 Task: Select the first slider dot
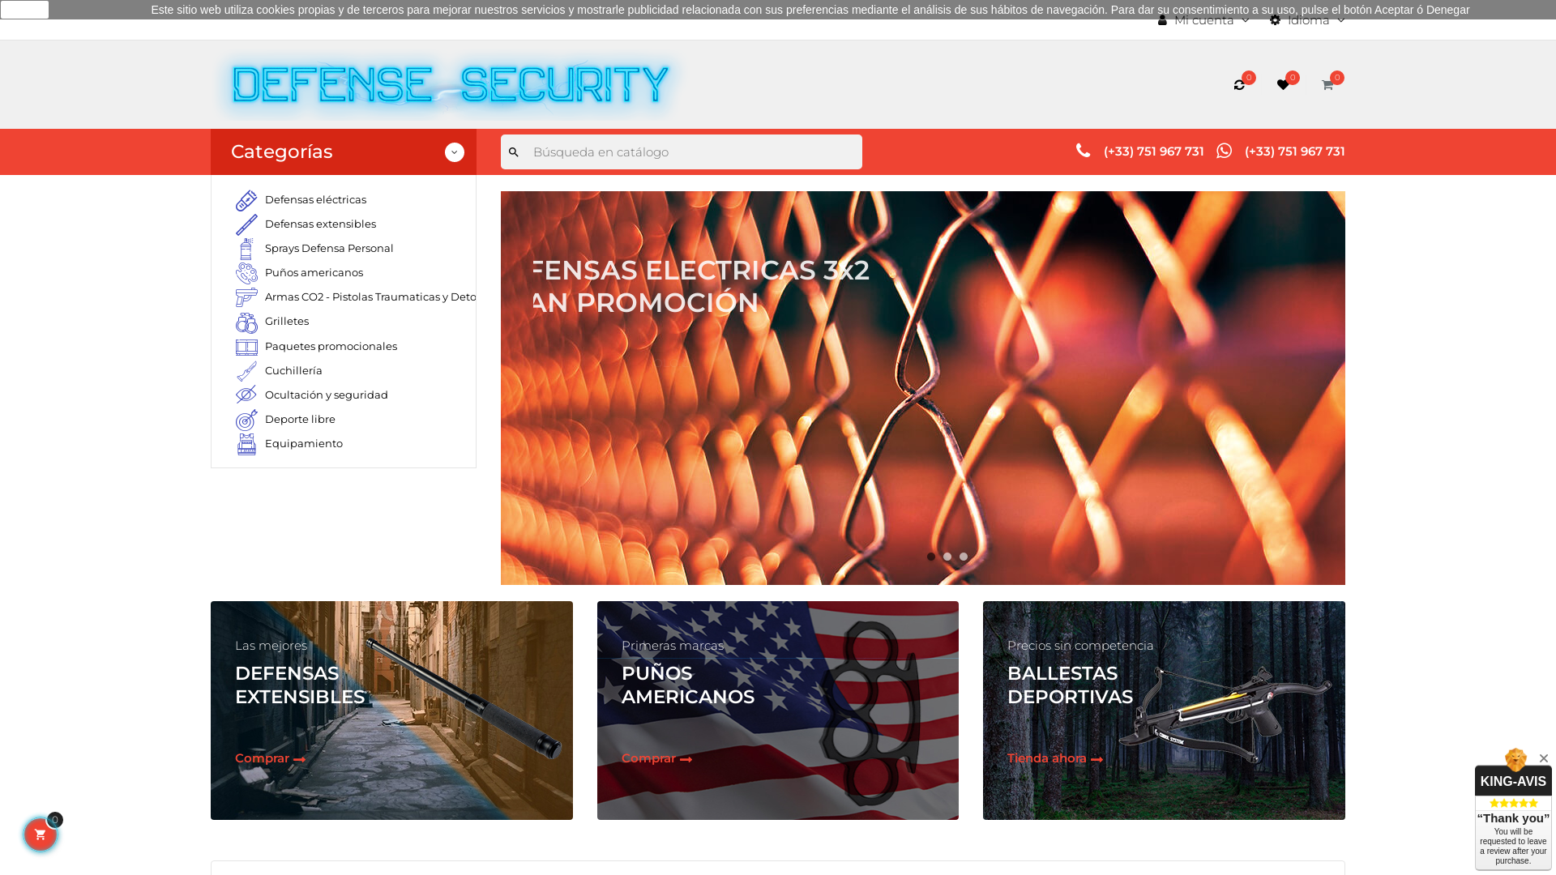click(931, 557)
